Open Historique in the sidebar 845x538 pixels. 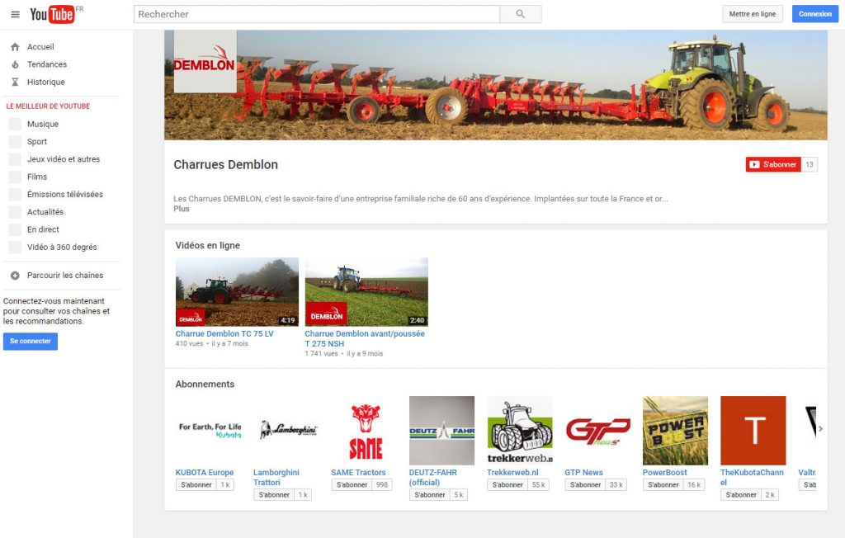click(46, 82)
